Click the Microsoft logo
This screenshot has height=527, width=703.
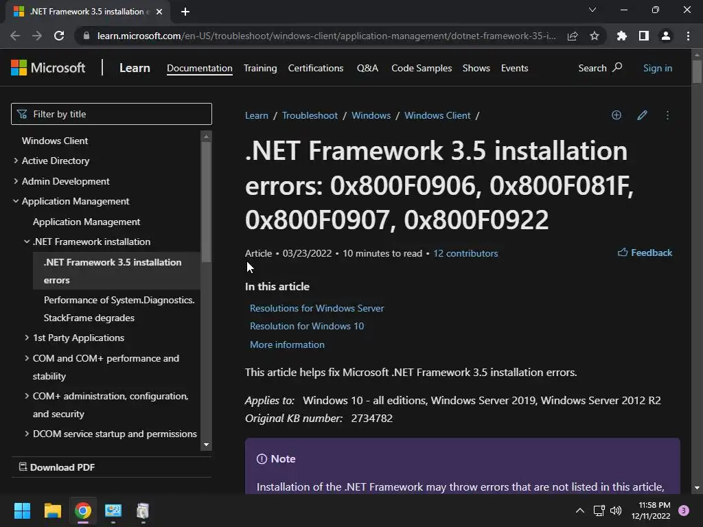[x=48, y=68]
